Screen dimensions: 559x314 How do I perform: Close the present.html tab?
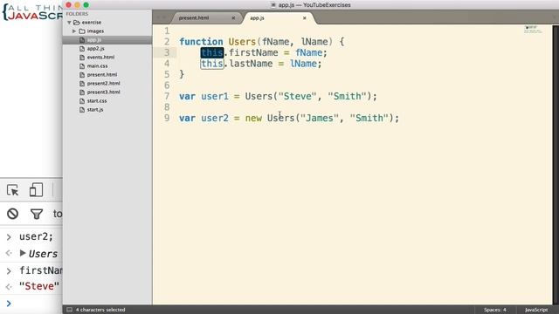coord(233,17)
